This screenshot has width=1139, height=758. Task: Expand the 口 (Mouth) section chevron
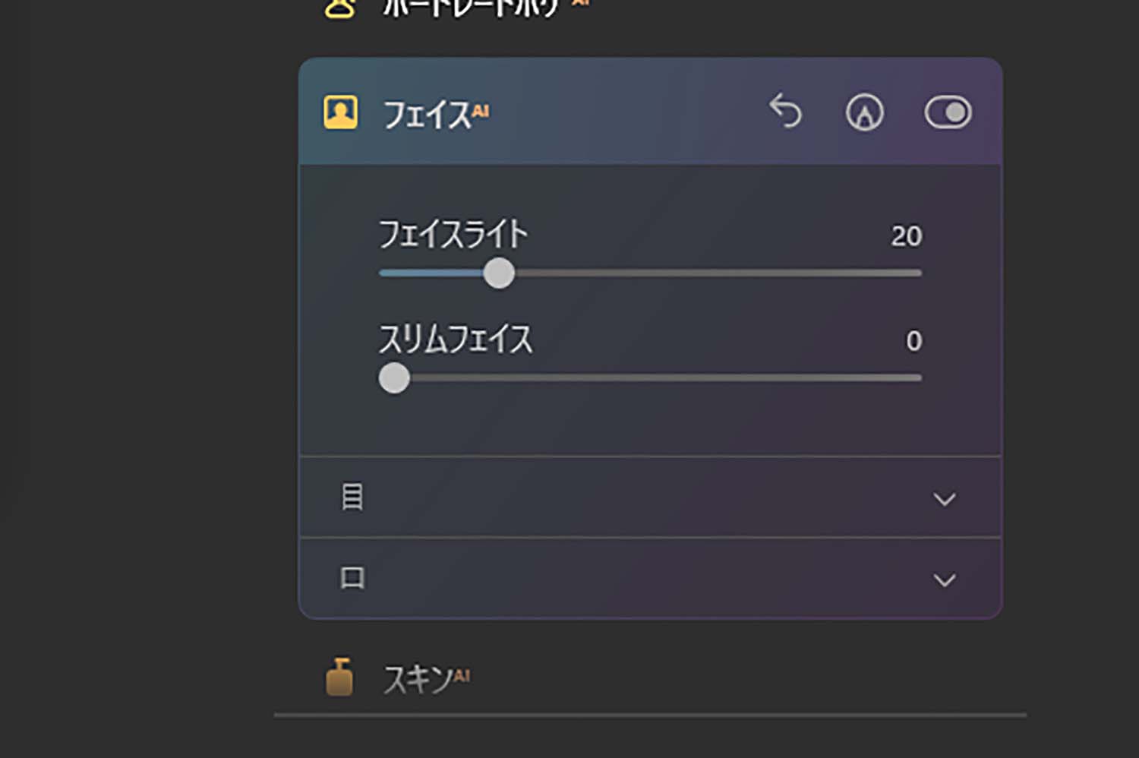tap(944, 580)
